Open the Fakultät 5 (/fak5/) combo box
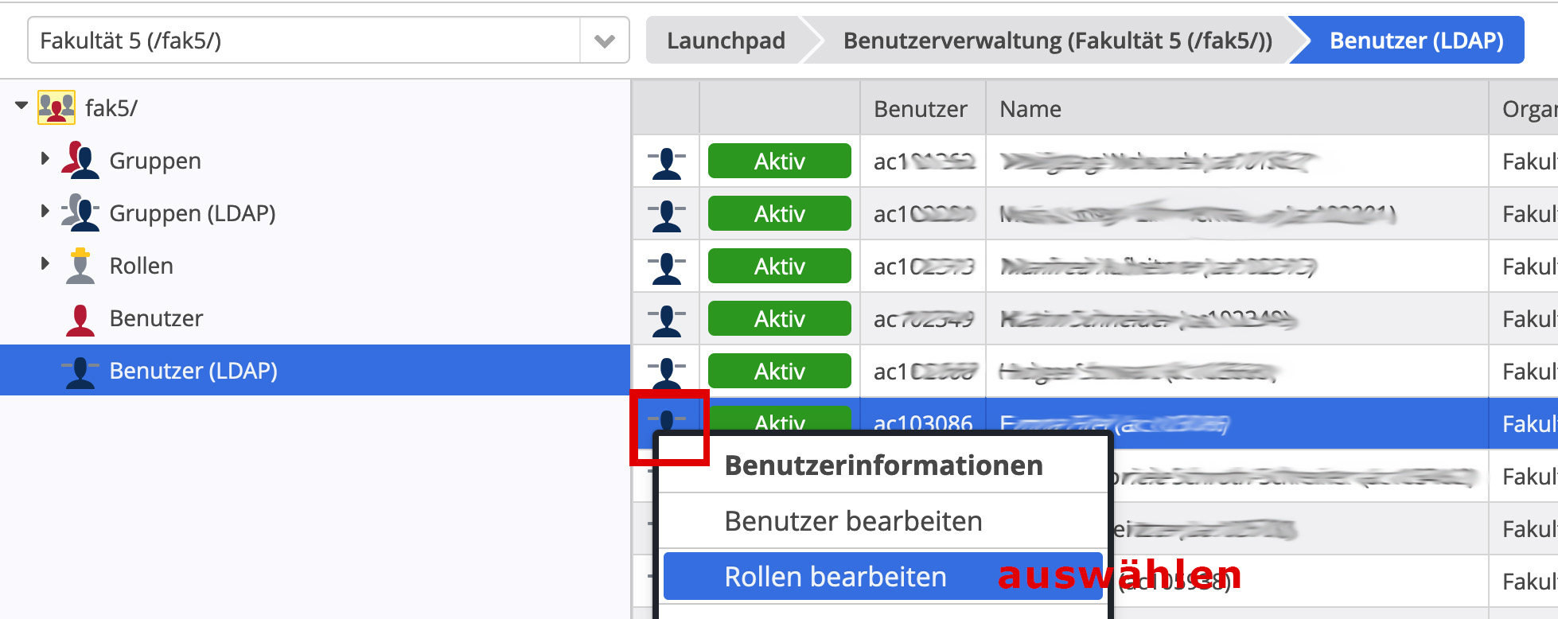 [x=328, y=40]
